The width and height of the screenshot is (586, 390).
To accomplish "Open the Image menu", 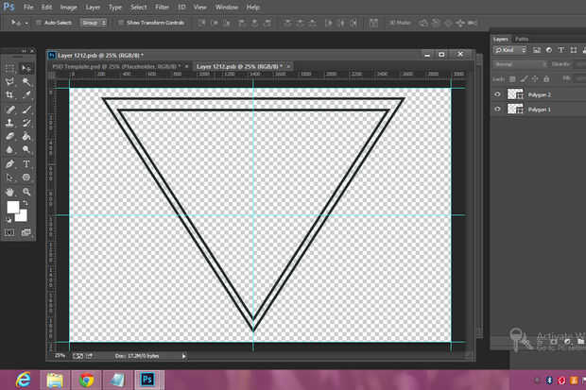I will click(x=68, y=8).
